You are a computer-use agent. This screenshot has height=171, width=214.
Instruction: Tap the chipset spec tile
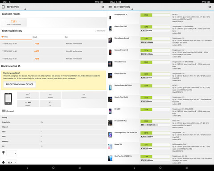click(84, 95)
